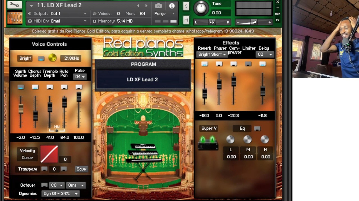The height and width of the screenshot is (201, 359).
Task: Toggle the Delay effect switch
Action: point(263,64)
